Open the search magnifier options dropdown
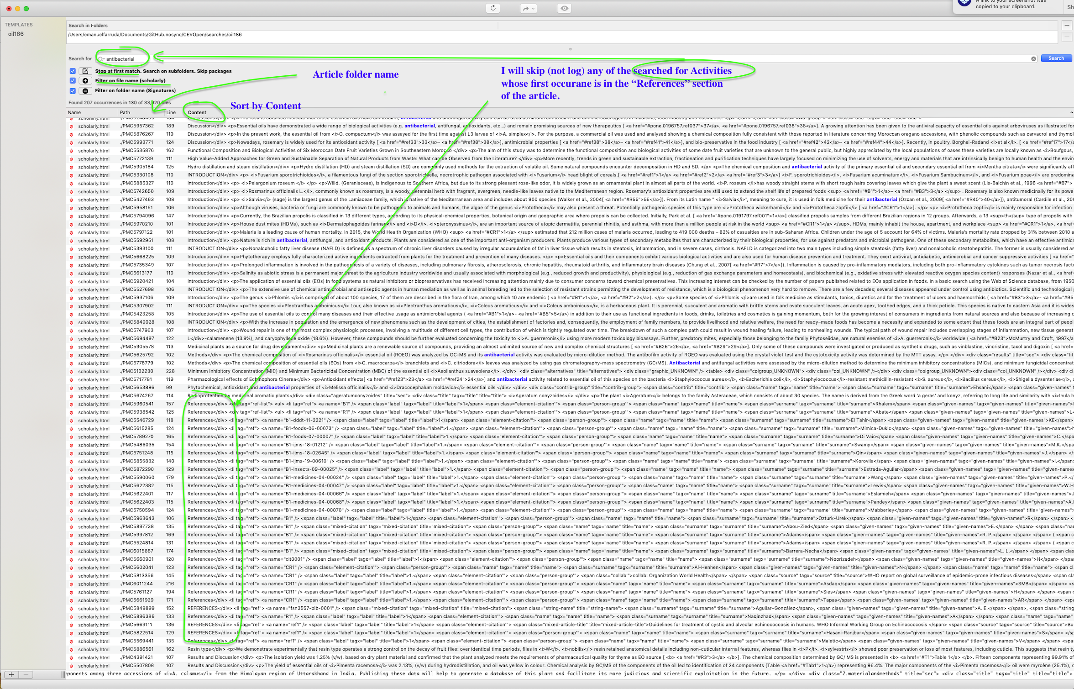1074x689 pixels. 101,59
